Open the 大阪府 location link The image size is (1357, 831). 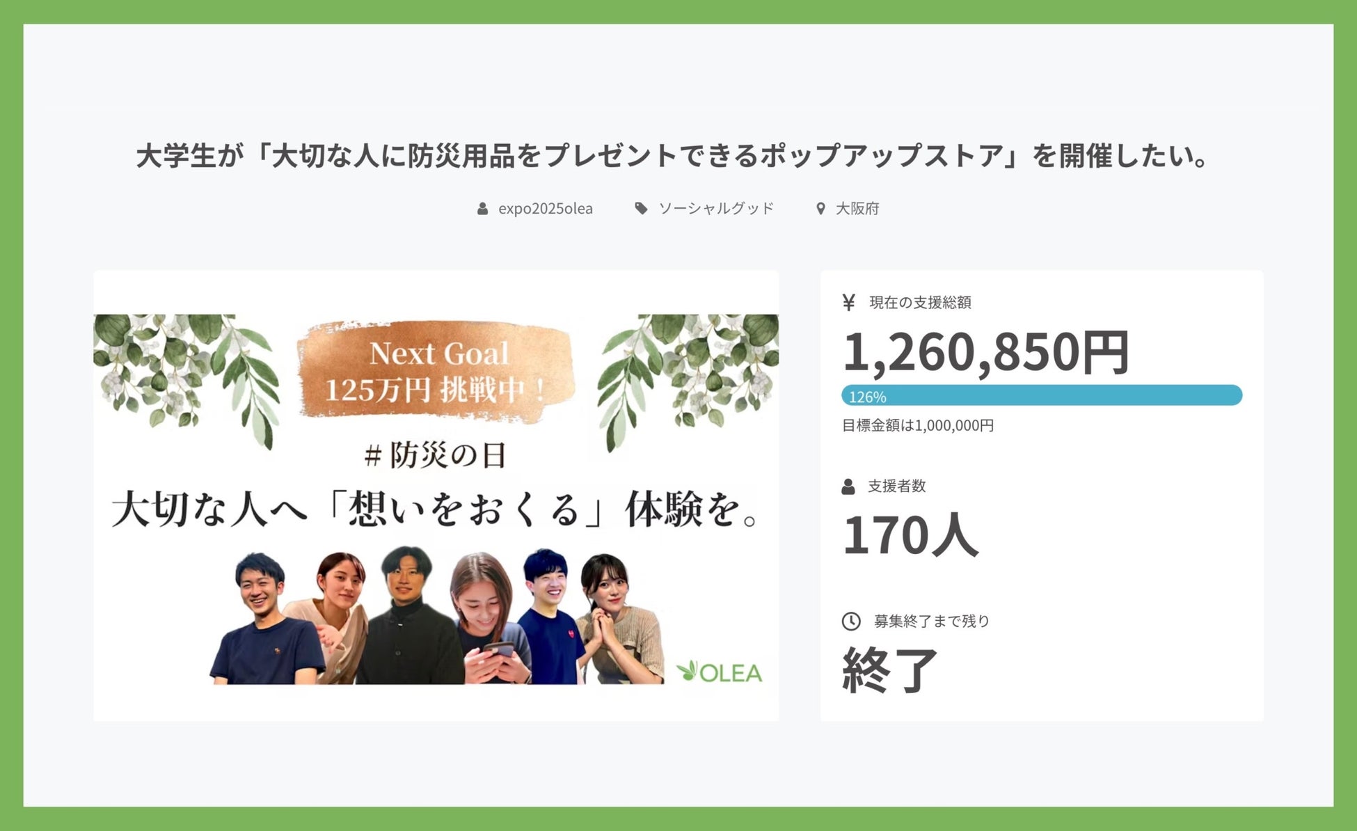pos(857,208)
